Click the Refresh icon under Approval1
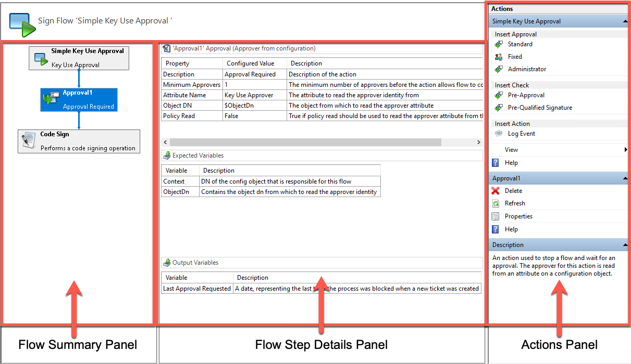 pyautogui.click(x=496, y=203)
